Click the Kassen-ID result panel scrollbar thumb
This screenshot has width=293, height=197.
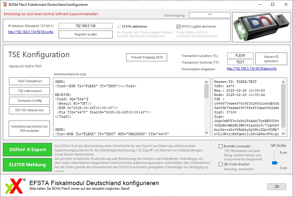point(283,106)
